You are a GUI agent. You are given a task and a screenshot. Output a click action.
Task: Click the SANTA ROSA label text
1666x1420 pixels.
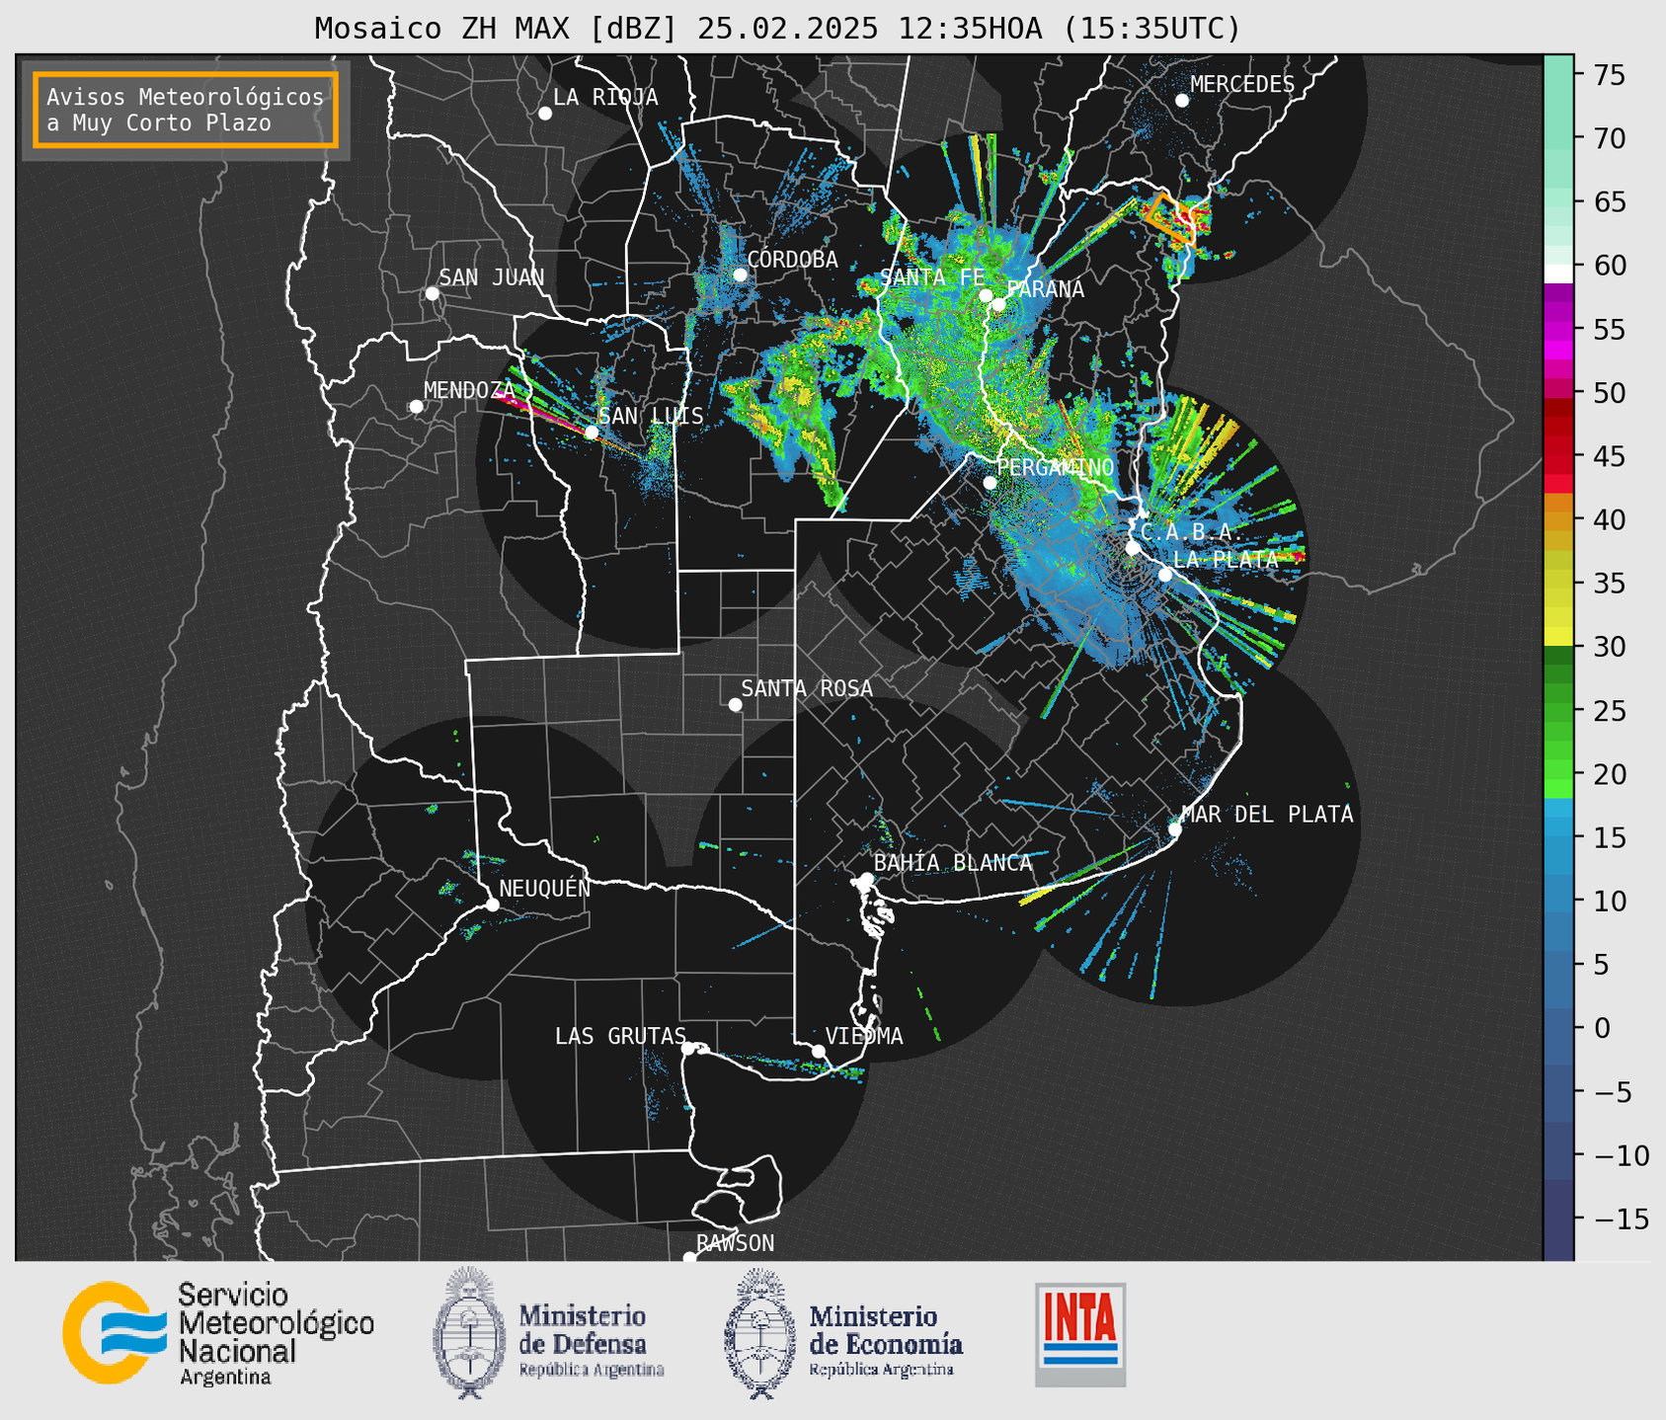click(x=807, y=688)
